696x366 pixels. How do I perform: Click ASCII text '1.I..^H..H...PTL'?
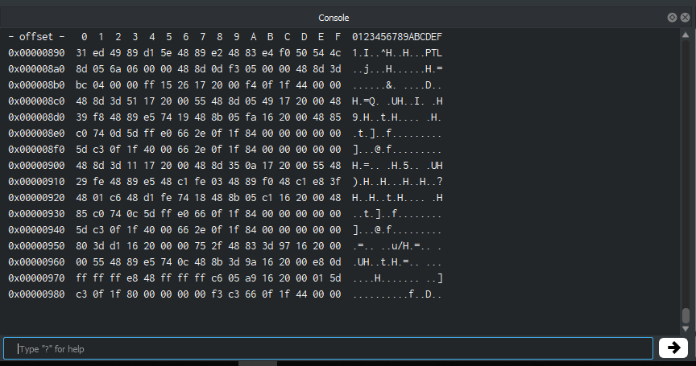[x=397, y=53]
